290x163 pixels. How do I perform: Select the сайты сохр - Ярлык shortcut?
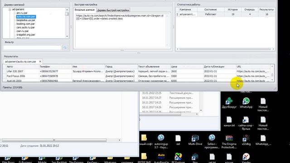246,123
